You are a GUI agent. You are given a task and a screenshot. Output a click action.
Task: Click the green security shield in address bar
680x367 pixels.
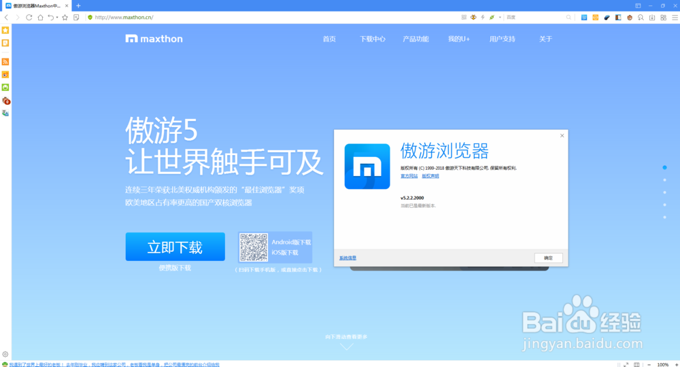coord(90,18)
